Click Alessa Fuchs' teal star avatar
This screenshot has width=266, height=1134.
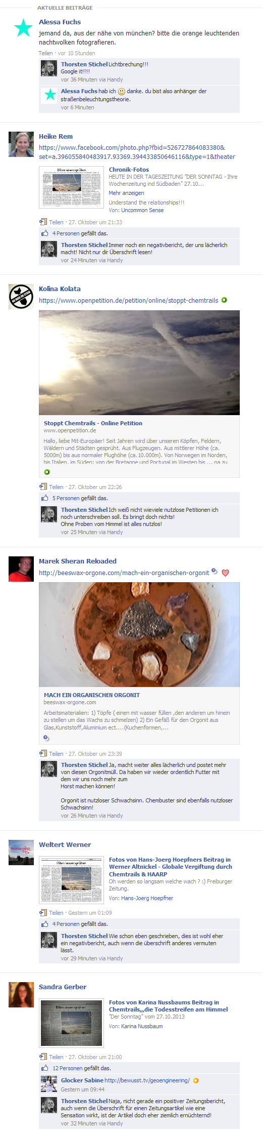23,28
